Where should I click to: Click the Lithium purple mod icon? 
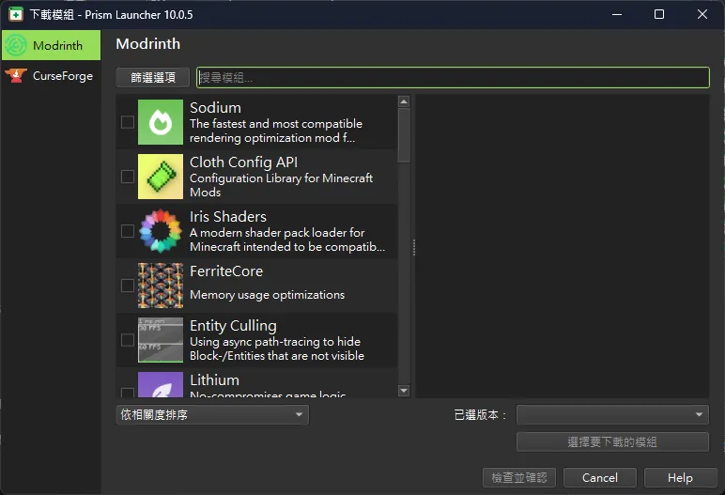(x=161, y=384)
